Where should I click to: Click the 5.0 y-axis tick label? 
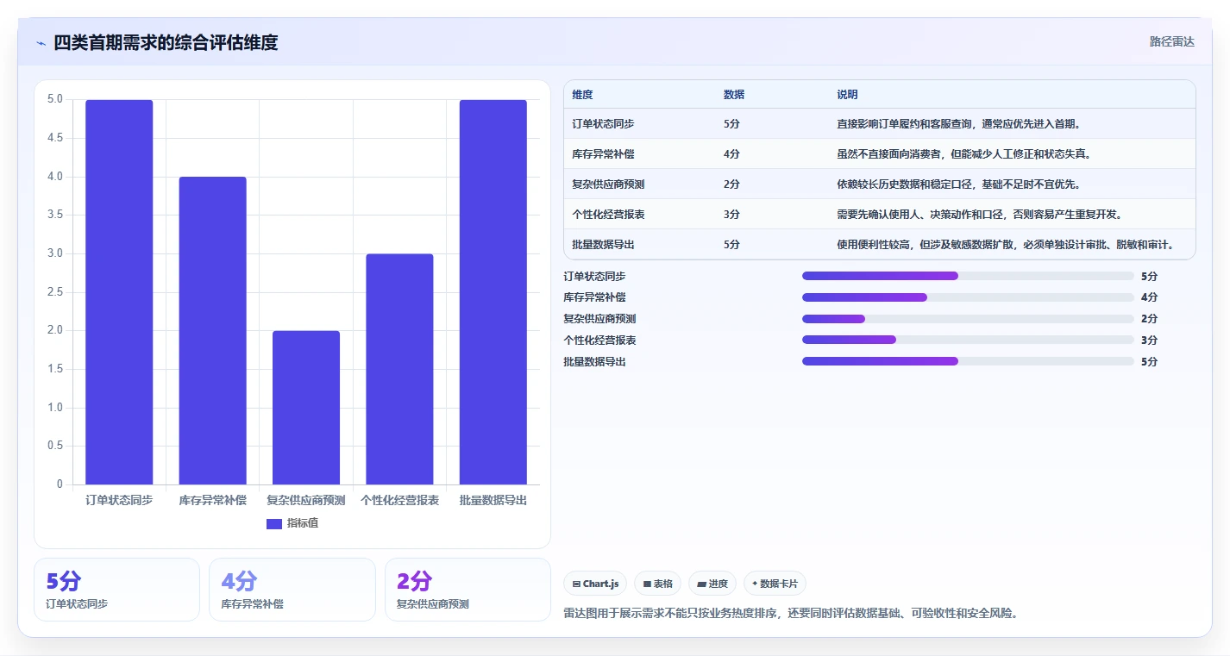[x=55, y=99]
